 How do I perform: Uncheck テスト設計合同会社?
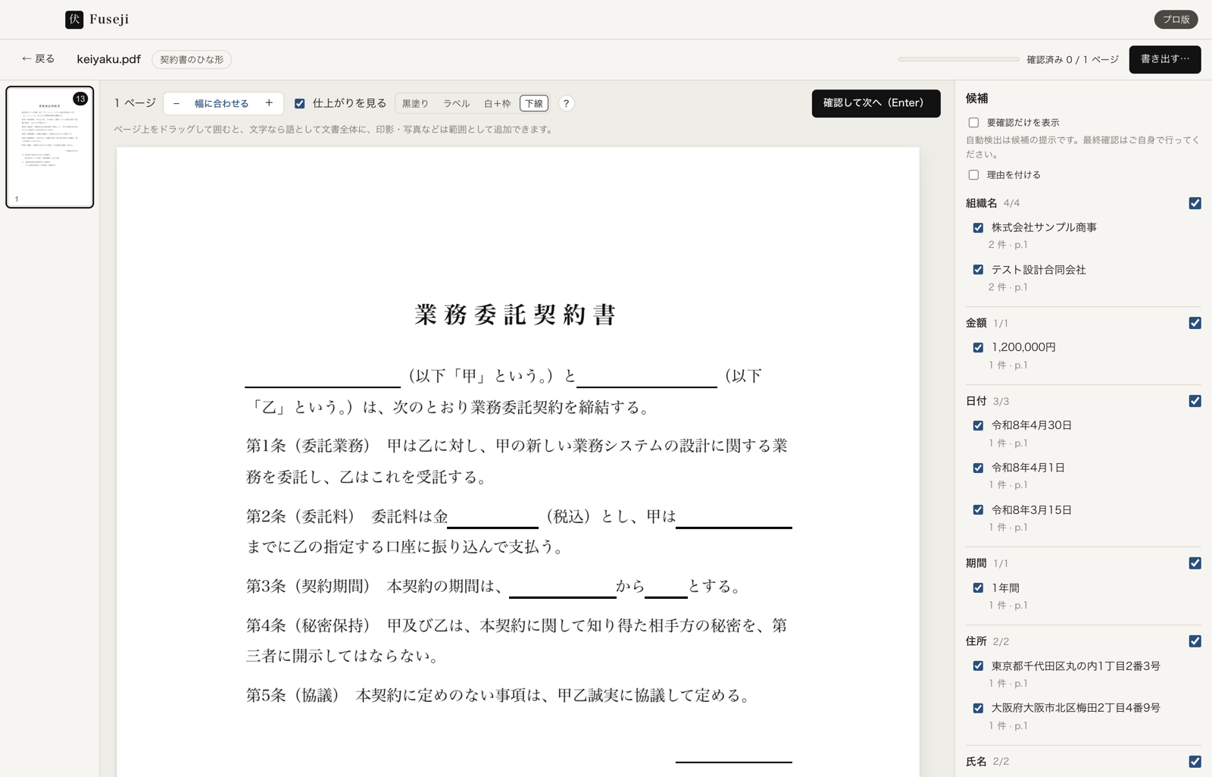(978, 270)
